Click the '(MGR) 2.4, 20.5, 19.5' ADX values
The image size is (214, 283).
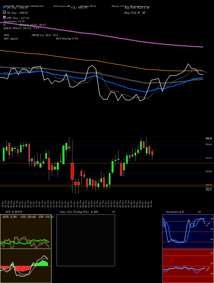[x=45, y=35]
